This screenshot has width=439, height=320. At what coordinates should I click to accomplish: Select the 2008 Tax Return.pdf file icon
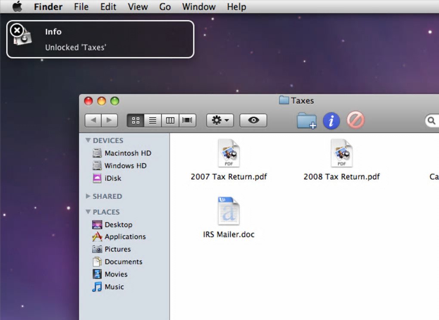342,153
